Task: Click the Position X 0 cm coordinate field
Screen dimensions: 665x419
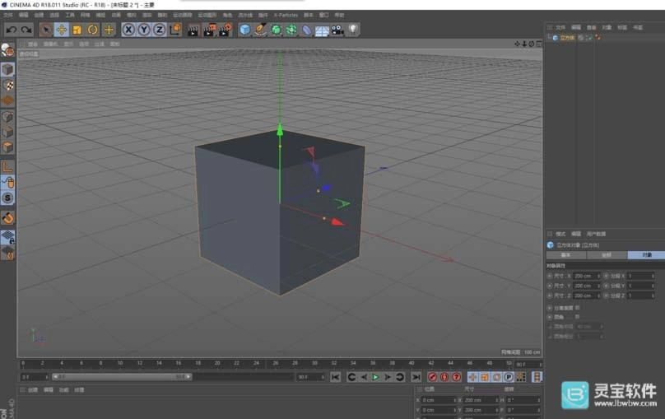Action: click(439, 400)
